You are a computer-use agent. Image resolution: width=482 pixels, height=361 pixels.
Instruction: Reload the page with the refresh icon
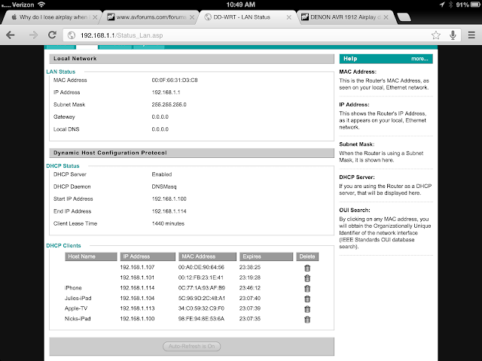52,35
